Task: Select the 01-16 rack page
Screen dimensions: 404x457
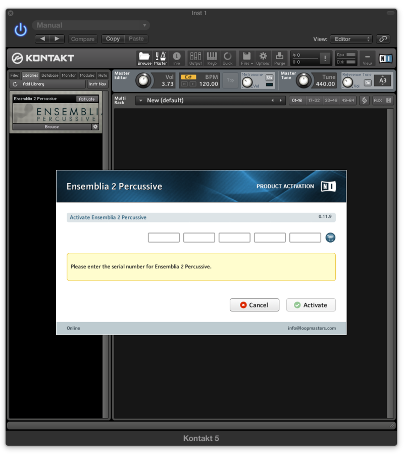Action: click(x=297, y=101)
